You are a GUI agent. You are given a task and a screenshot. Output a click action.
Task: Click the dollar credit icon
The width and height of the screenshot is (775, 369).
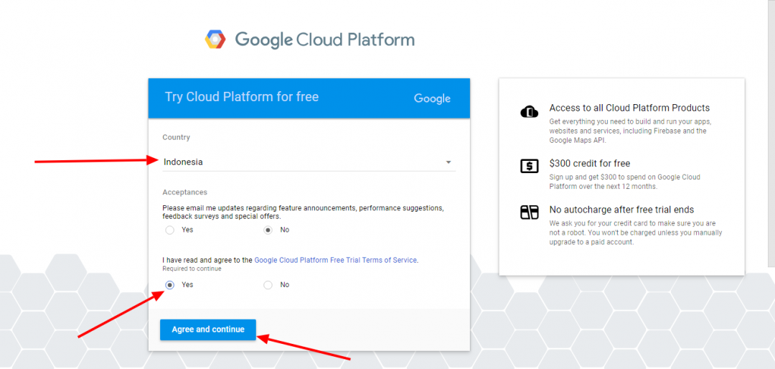click(x=530, y=167)
